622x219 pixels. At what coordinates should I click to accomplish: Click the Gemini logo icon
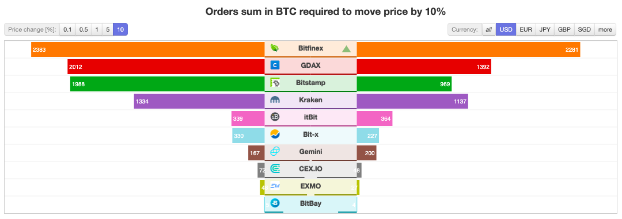point(275,151)
